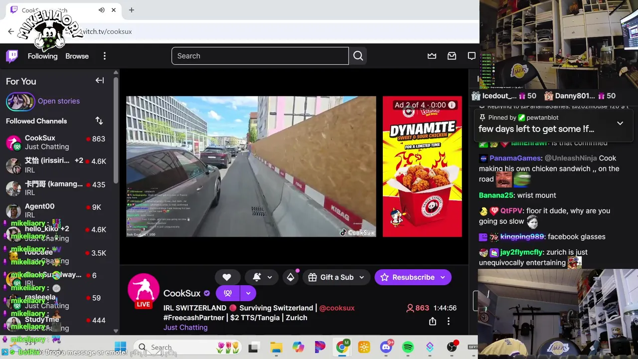The image size is (638, 359).
Task: Open OBS Studio from the taskbar
Action: [x=452, y=347]
